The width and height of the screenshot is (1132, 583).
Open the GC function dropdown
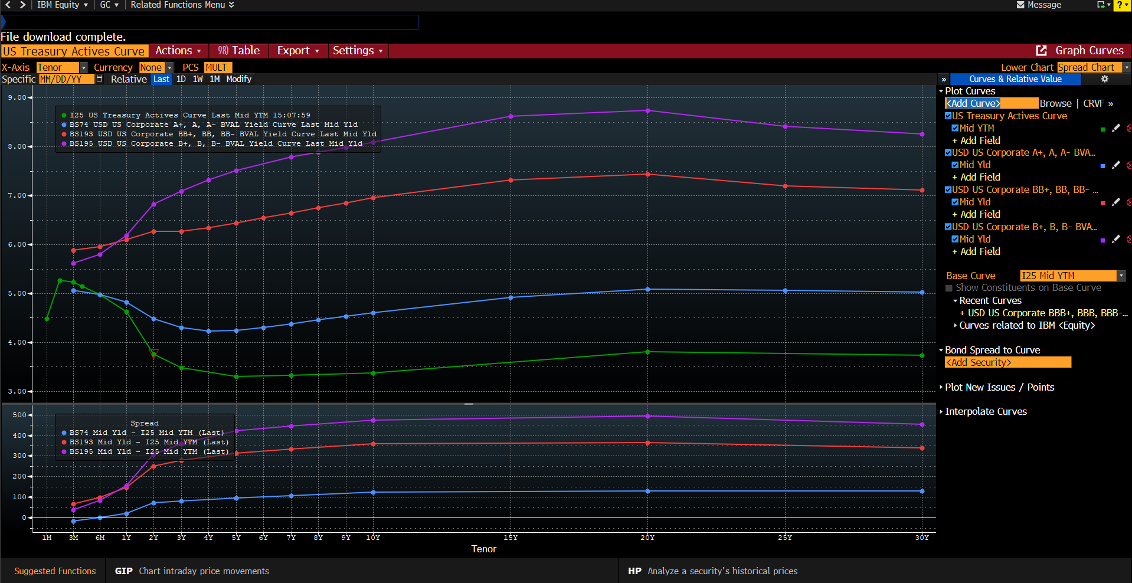click(109, 5)
